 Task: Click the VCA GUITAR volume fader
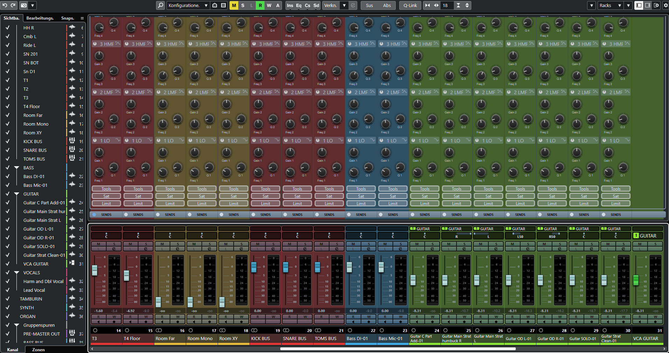(636, 280)
